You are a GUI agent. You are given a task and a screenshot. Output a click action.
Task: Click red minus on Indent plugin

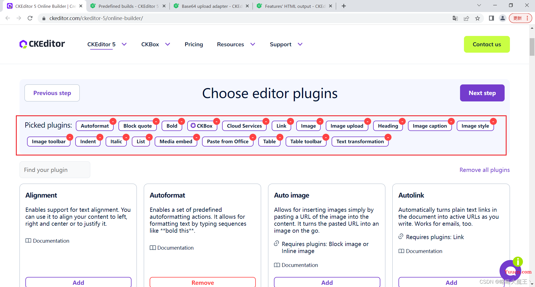pos(100,137)
